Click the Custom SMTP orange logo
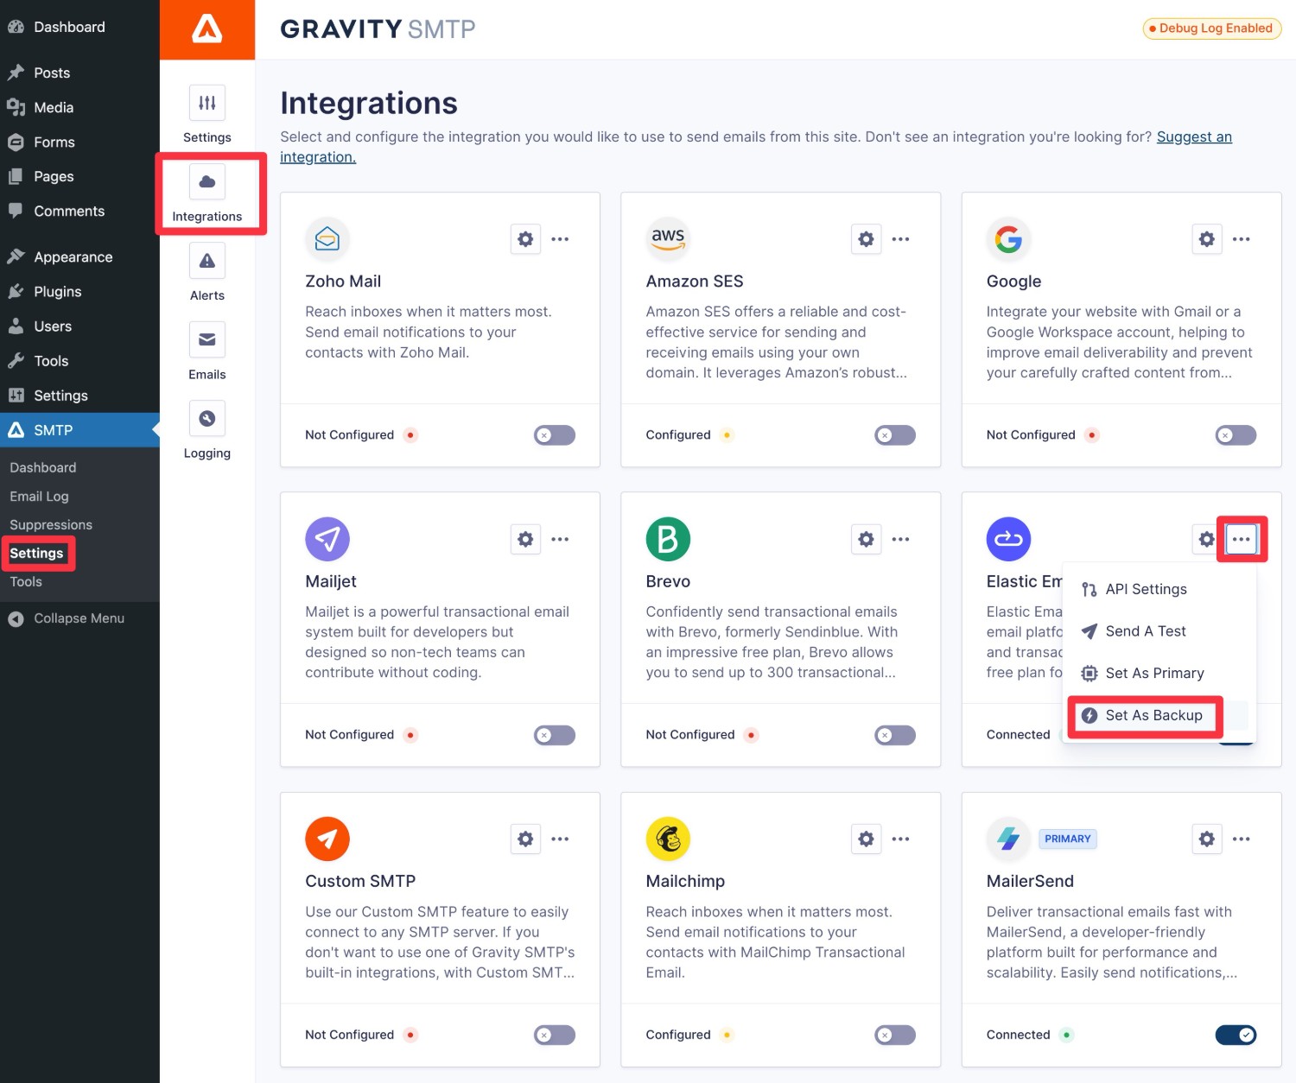This screenshot has height=1083, width=1296. [327, 839]
